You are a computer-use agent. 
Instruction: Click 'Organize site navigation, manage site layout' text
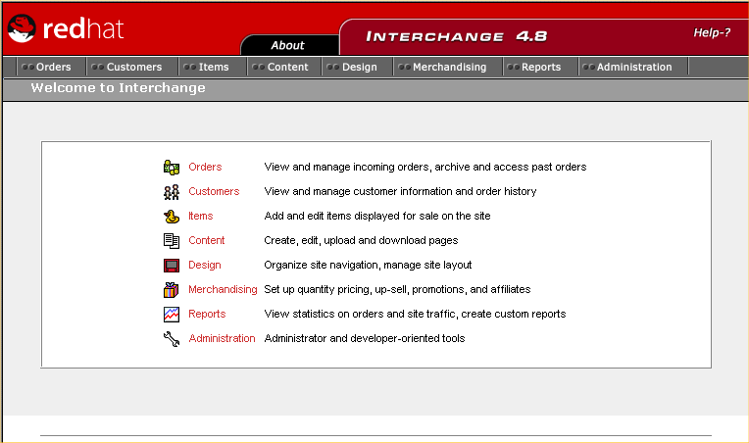(x=368, y=265)
